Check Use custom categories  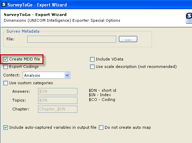(6, 83)
